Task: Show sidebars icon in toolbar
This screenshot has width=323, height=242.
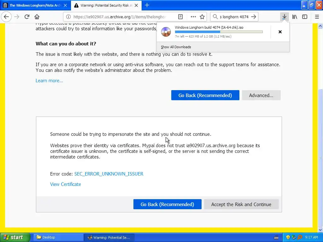Action: [x=305, y=17]
